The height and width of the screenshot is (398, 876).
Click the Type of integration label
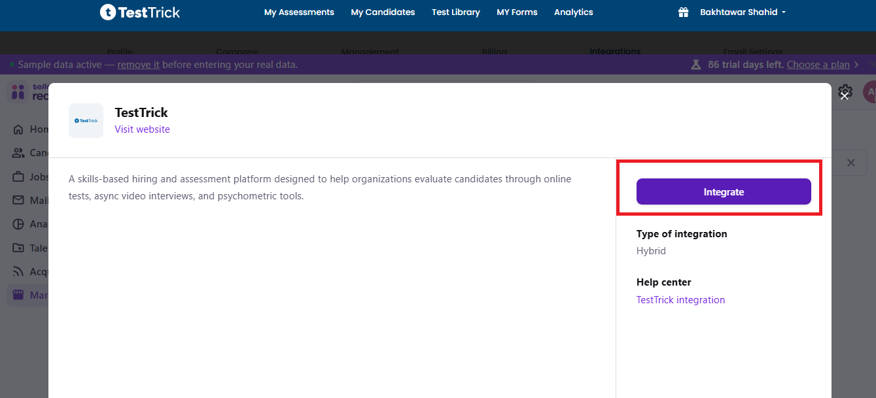[682, 234]
